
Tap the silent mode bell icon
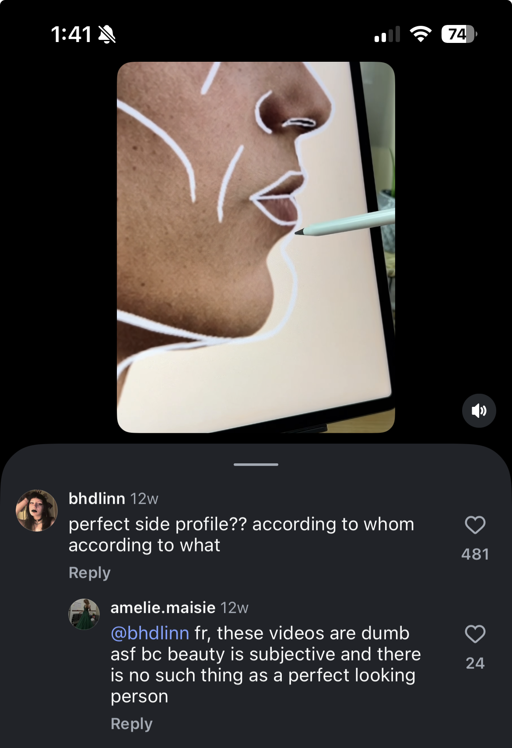coord(107,34)
